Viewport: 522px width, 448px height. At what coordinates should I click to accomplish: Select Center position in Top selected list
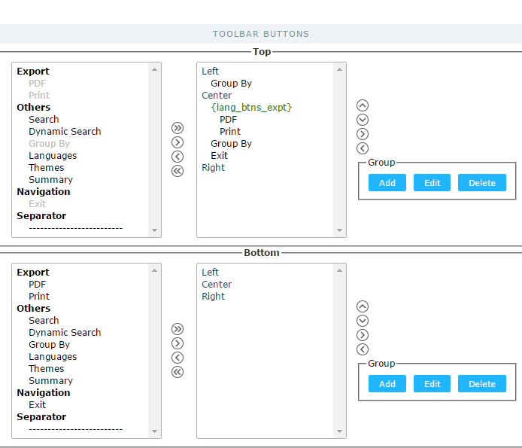pyautogui.click(x=217, y=96)
